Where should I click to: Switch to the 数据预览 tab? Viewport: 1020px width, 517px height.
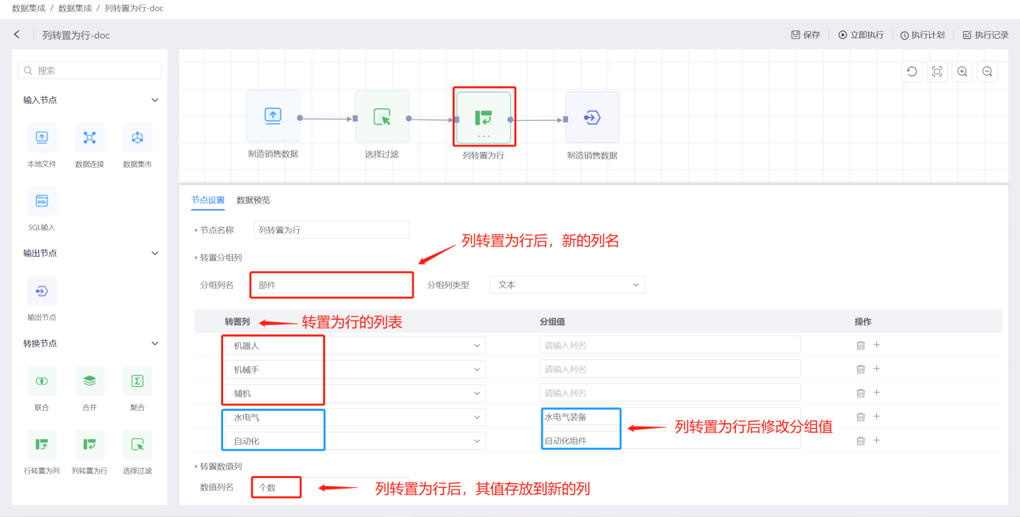point(253,200)
